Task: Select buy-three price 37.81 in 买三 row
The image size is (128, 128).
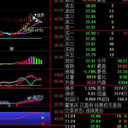Action: pos(91,44)
